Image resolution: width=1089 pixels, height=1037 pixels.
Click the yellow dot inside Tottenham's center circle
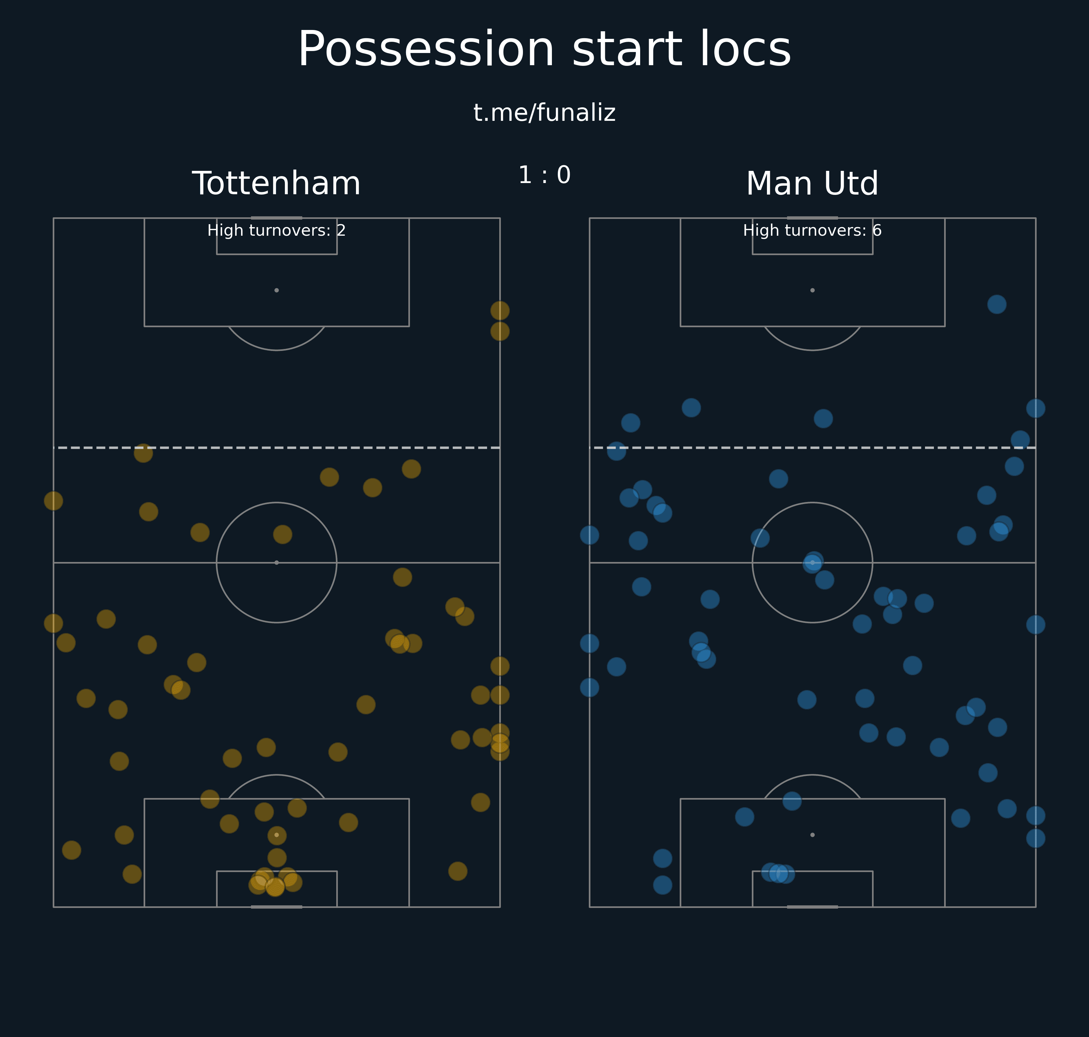pos(283,535)
